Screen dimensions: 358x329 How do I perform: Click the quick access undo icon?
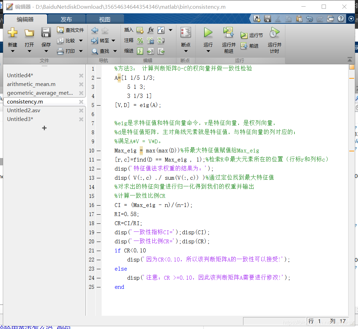coord(309,19)
